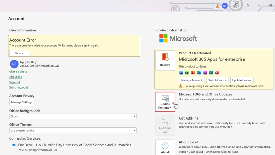The height and width of the screenshot is (155, 275).
Task: Click the PowerPoint app icon
Action: [193, 73]
